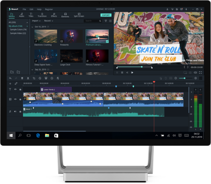This screenshot has width=211, height=184.
Task: Select the crop tool in timeline toolbar
Action: (x=34, y=78)
